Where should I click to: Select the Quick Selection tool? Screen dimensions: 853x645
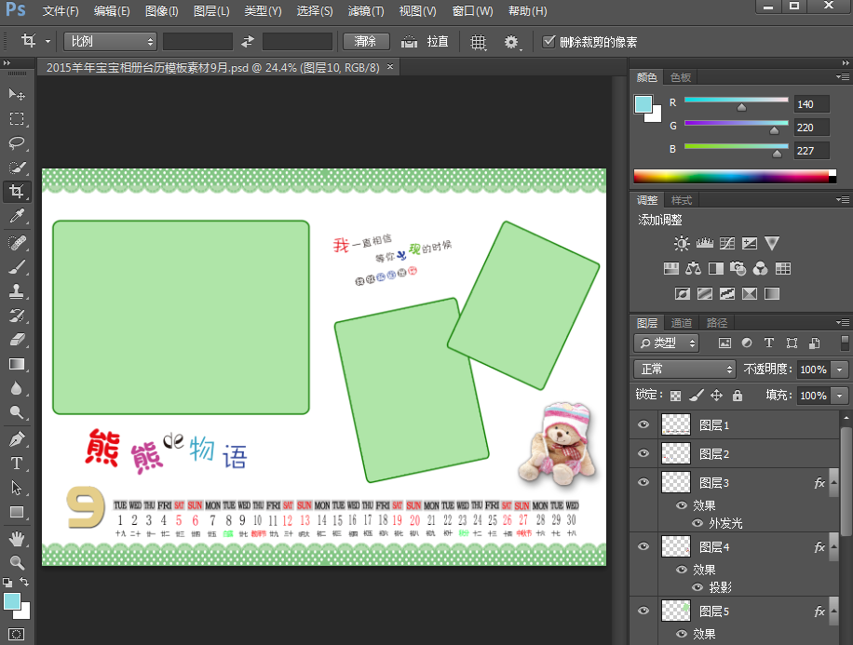(x=17, y=168)
